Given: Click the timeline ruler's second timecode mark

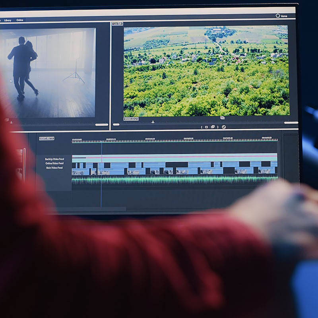Looking at the screenshot, I should 111,140.
